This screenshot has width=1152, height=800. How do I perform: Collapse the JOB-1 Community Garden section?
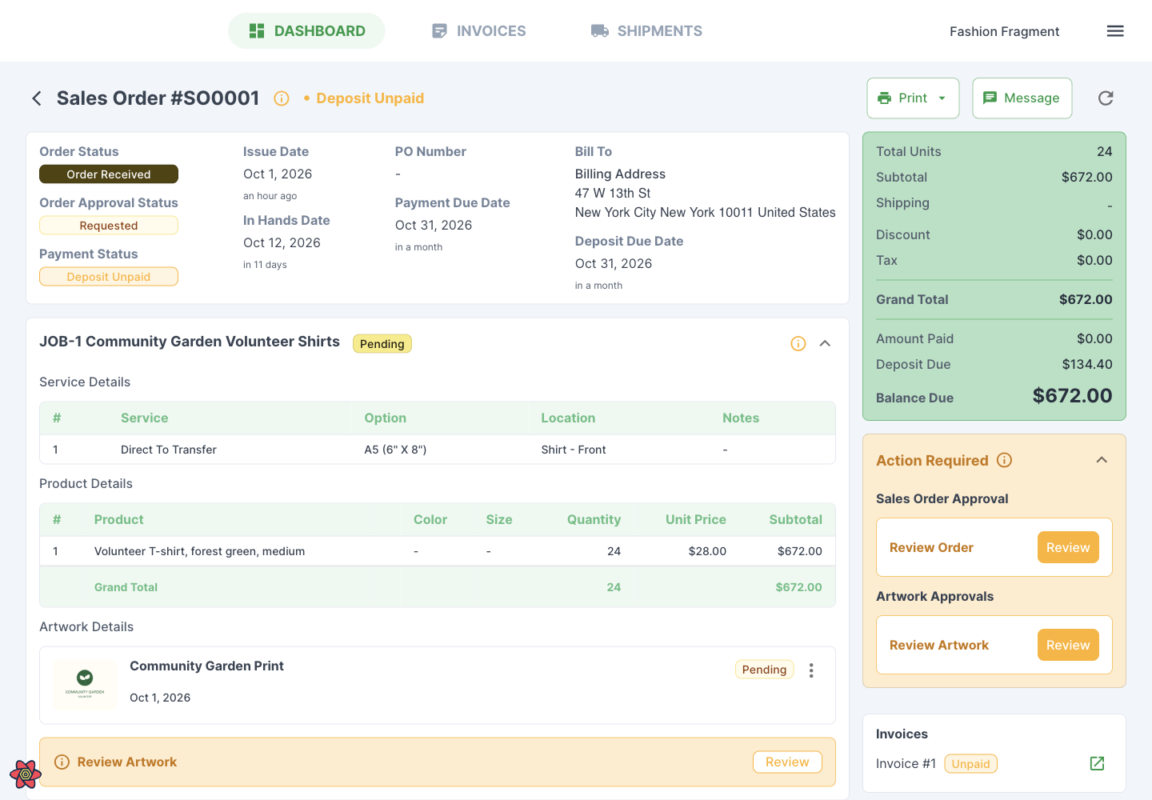pos(826,344)
